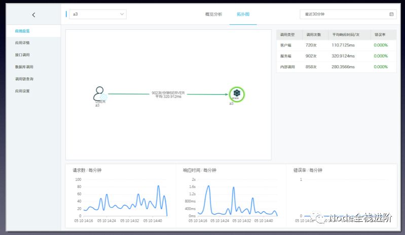Image resolution: width=405 pixels, height=235 pixels.
Task: Click the calendar icon in time range field
Action: (x=391, y=14)
